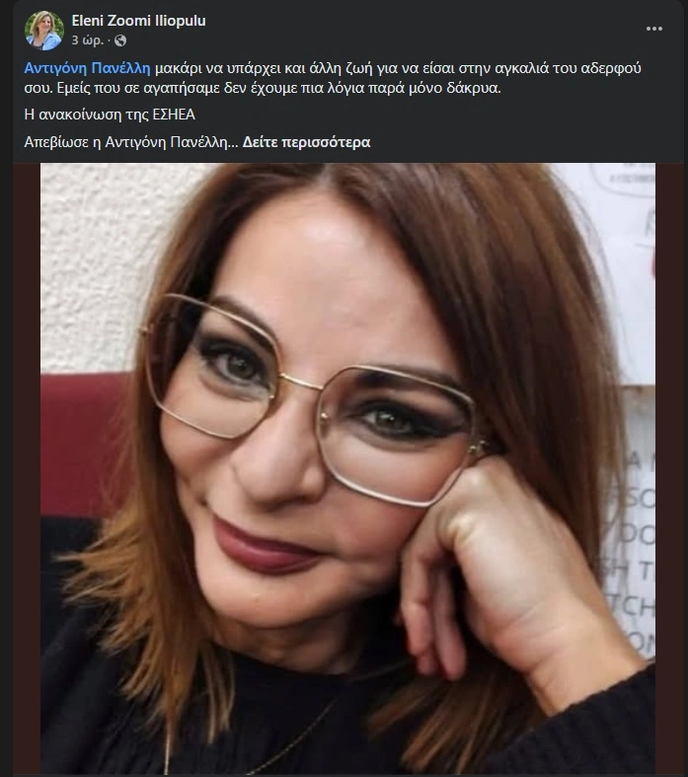Click the dark bar right of photo
Screen dimensions: 688x777
[669, 468]
